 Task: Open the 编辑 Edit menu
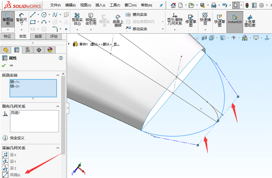(x=70, y=5)
